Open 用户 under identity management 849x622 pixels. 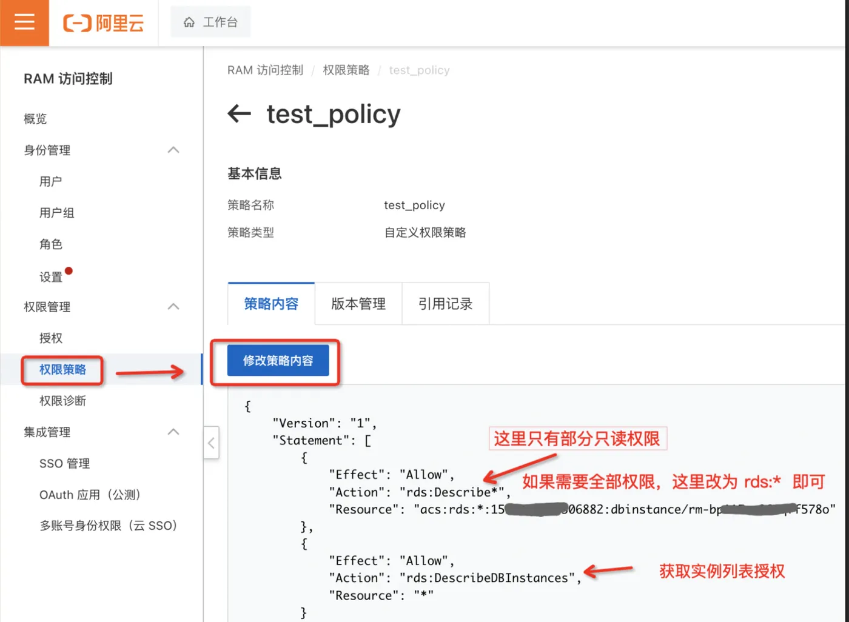click(51, 181)
